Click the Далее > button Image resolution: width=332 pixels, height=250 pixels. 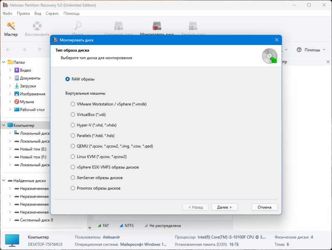coord(224,207)
